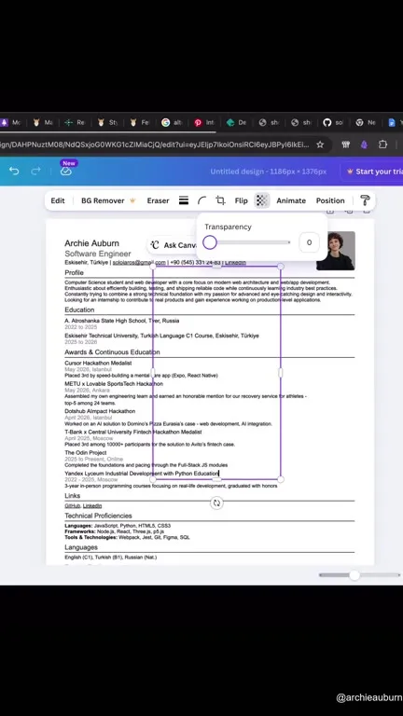Screen dimensions: 403x716
Task: Redo the last undone action
Action: point(35,172)
